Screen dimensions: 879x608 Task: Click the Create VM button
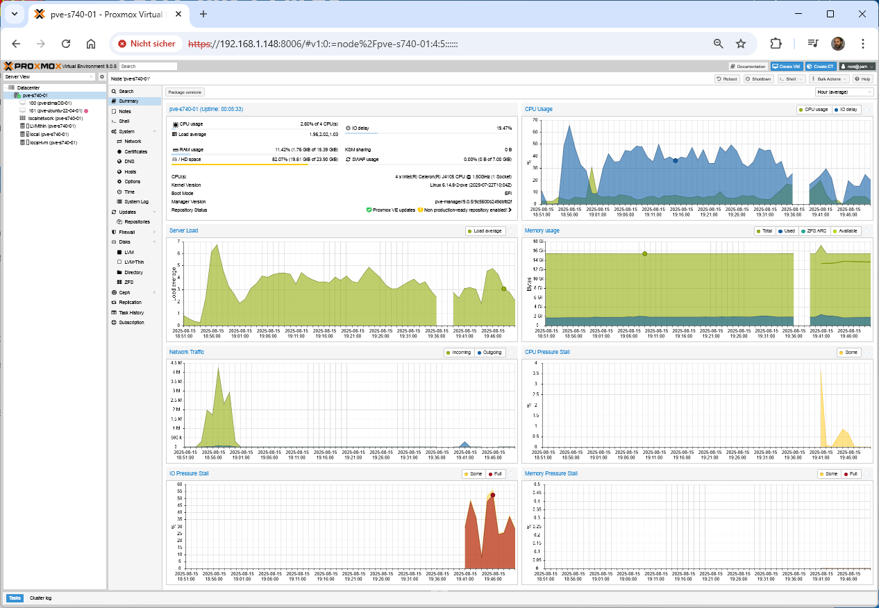click(x=787, y=67)
